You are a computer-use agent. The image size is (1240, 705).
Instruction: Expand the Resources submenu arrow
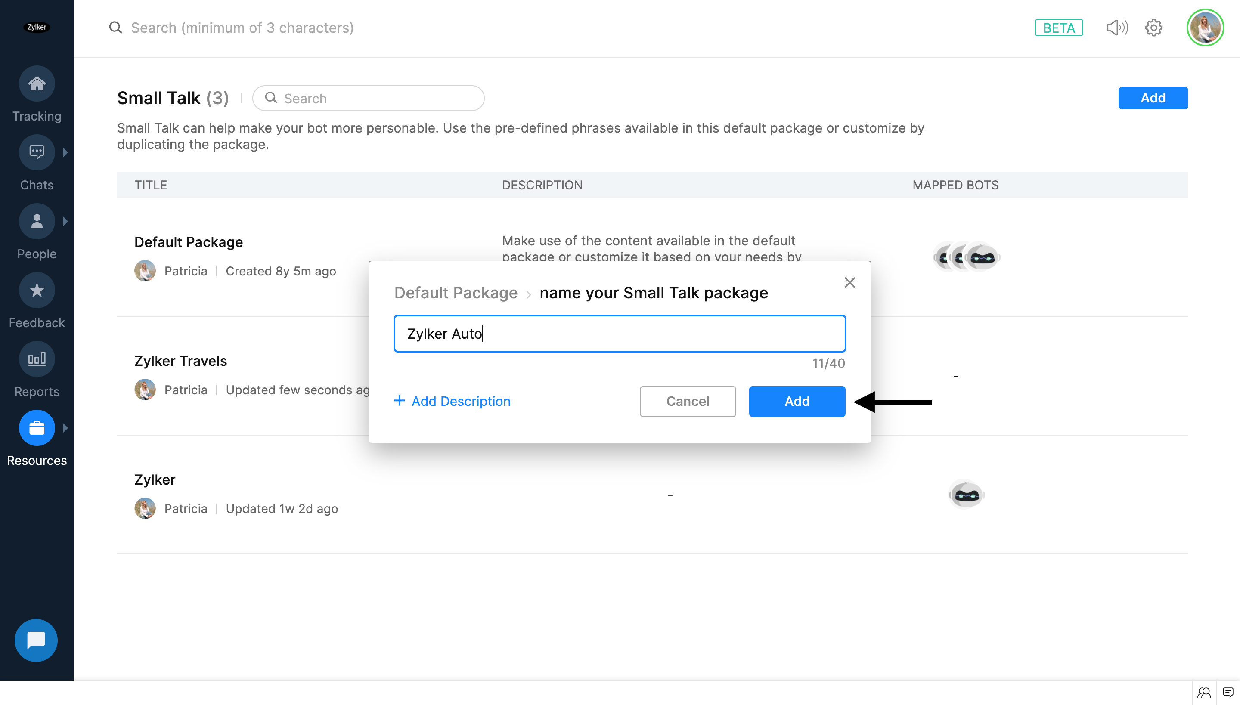pyautogui.click(x=65, y=428)
